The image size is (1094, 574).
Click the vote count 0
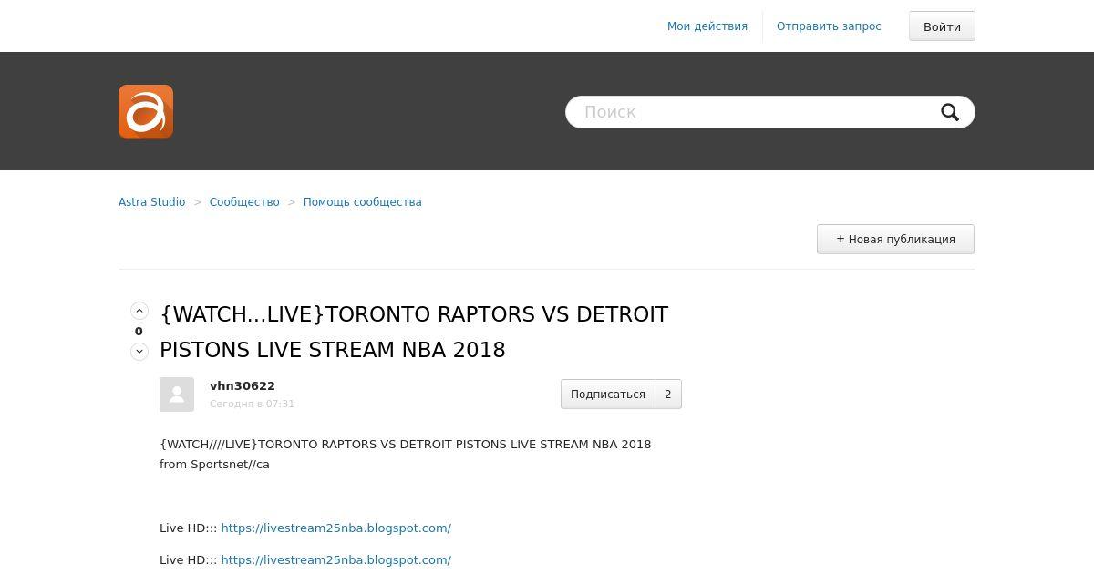[x=139, y=332]
